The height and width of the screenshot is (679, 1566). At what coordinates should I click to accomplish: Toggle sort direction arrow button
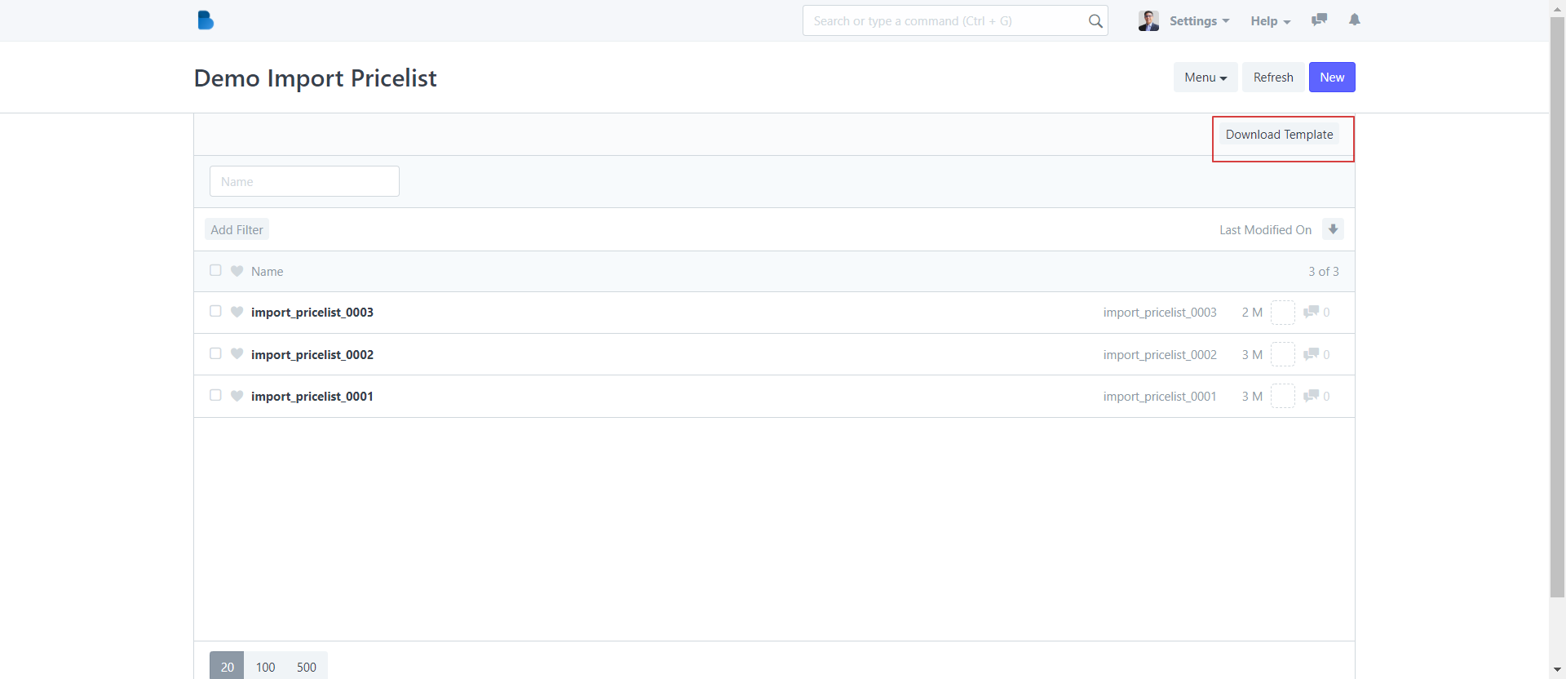tap(1333, 229)
